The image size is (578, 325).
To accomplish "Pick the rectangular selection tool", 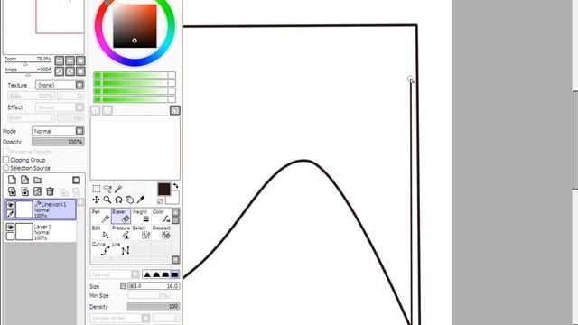I will click(97, 189).
